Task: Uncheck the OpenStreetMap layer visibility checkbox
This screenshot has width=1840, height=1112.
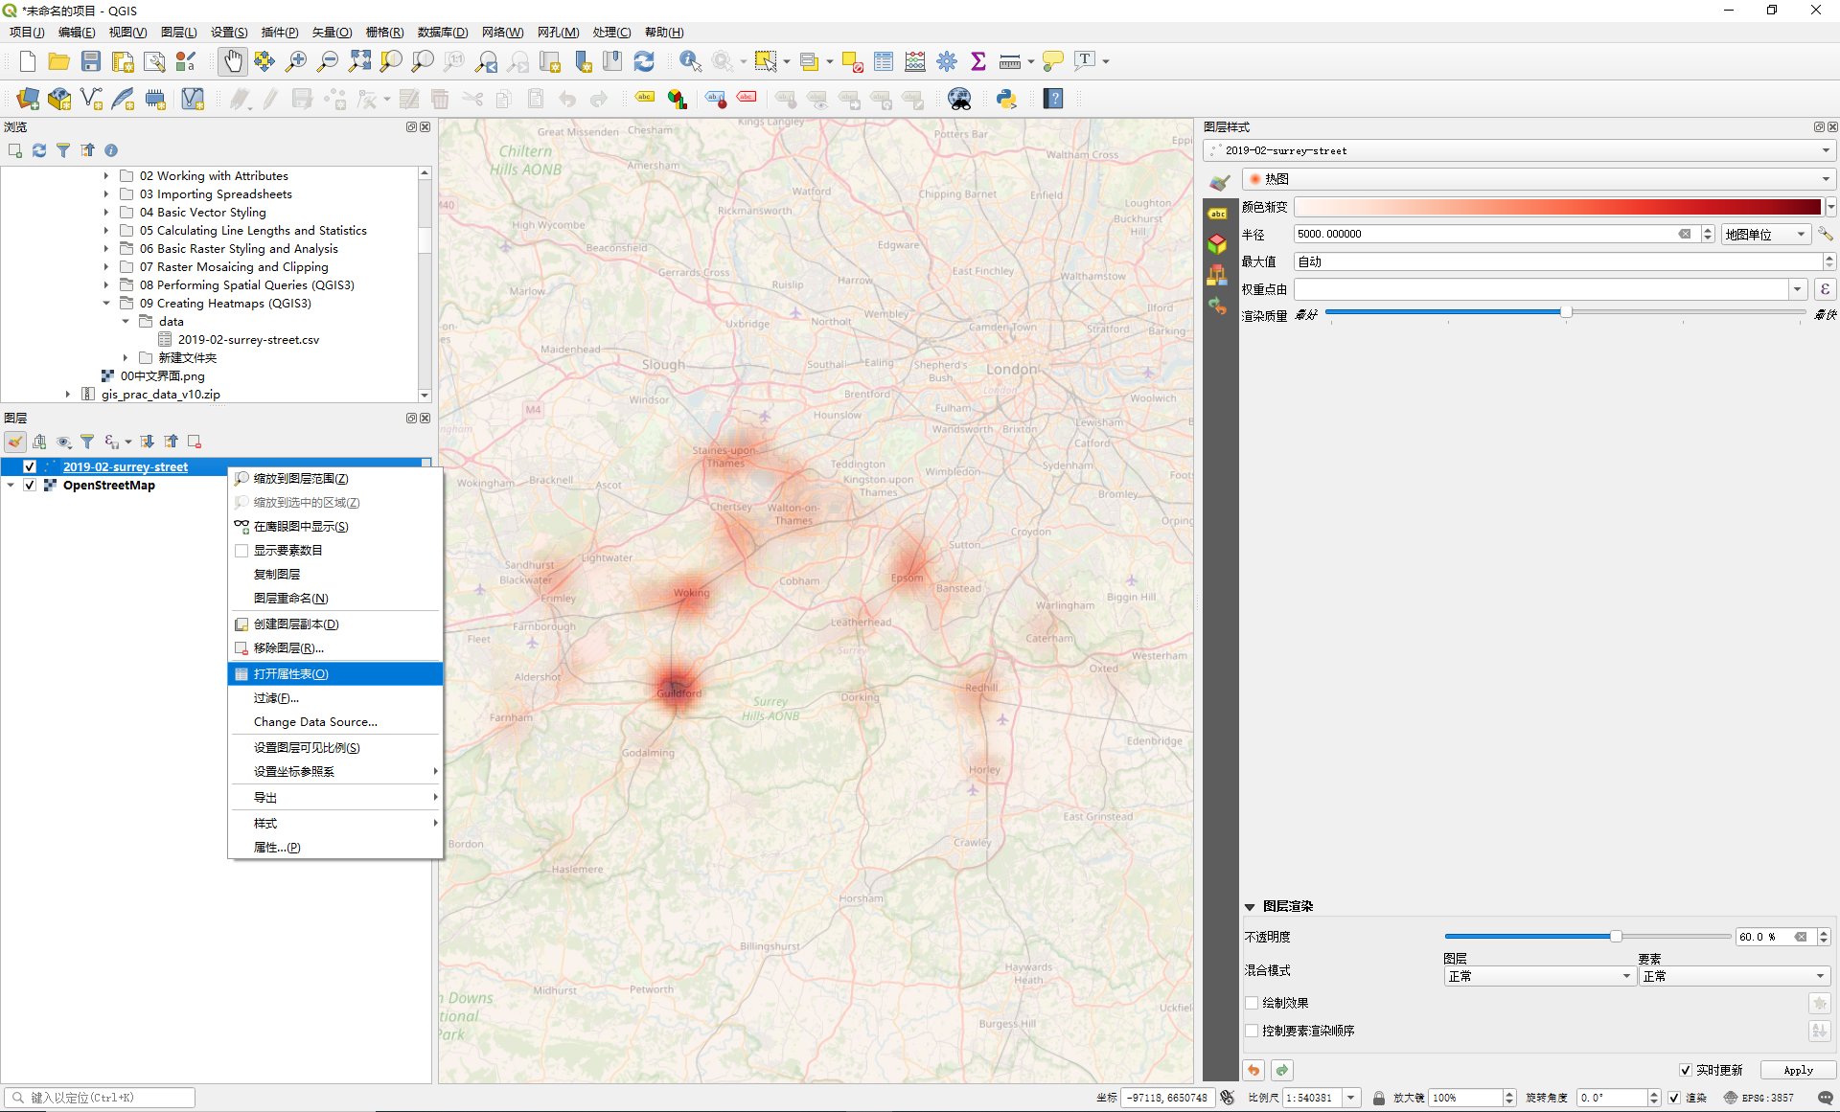Action: coord(30,486)
